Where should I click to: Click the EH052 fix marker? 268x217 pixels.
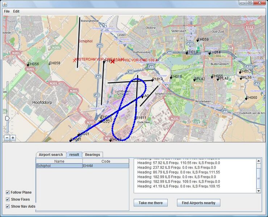[240, 73]
